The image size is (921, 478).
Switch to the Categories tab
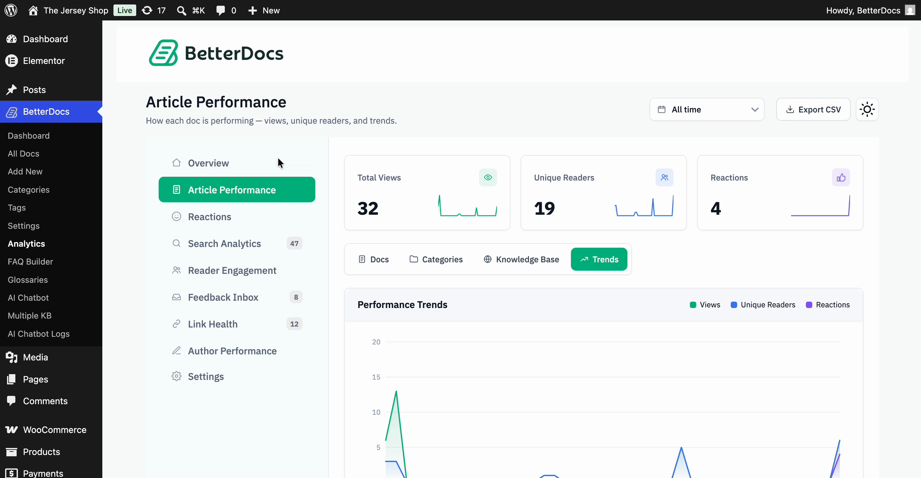436,259
